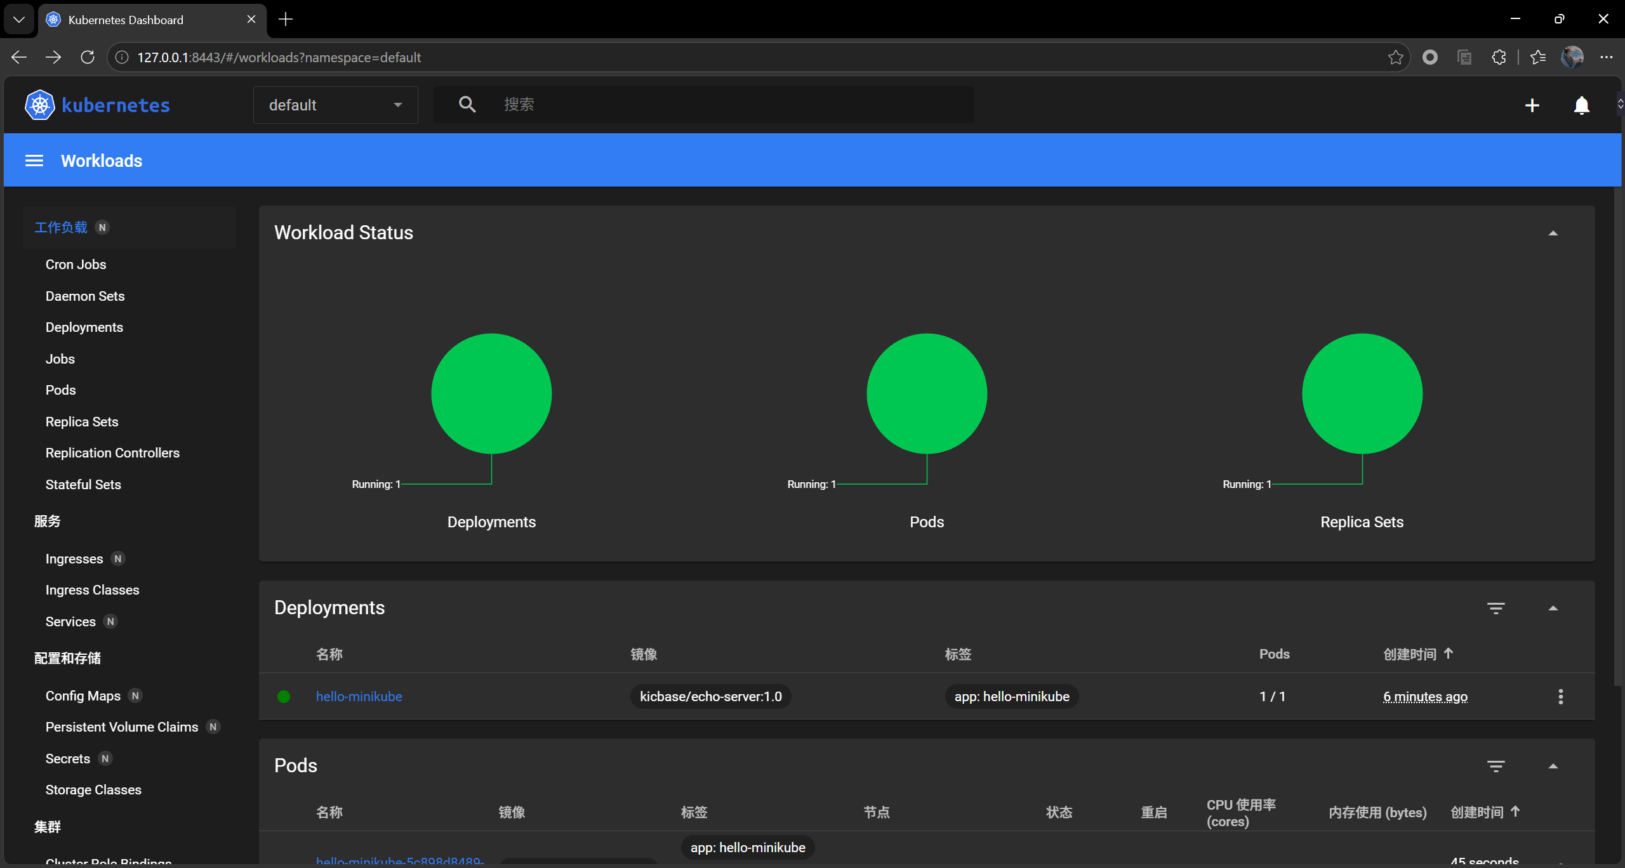Open Stateful Sets in the sidebar
1625x868 pixels.
click(83, 485)
